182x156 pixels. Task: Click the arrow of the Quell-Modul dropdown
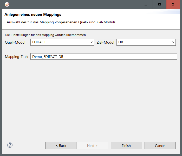pos(91,42)
